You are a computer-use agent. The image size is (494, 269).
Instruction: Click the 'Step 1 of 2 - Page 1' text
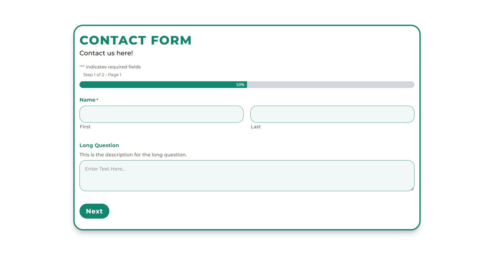pyautogui.click(x=102, y=75)
